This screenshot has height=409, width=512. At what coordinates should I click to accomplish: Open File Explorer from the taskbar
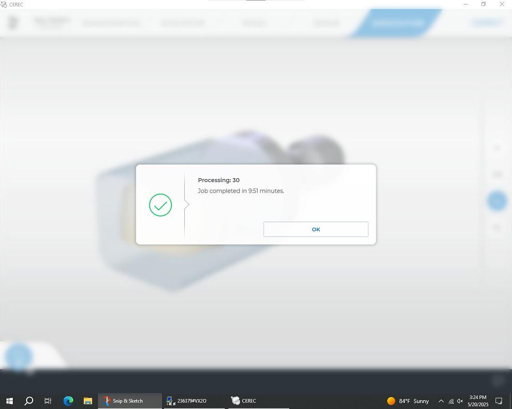coord(88,401)
